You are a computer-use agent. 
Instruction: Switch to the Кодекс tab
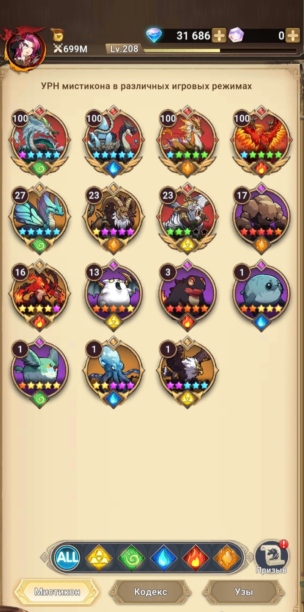pyautogui.click(x=151, y=592)
